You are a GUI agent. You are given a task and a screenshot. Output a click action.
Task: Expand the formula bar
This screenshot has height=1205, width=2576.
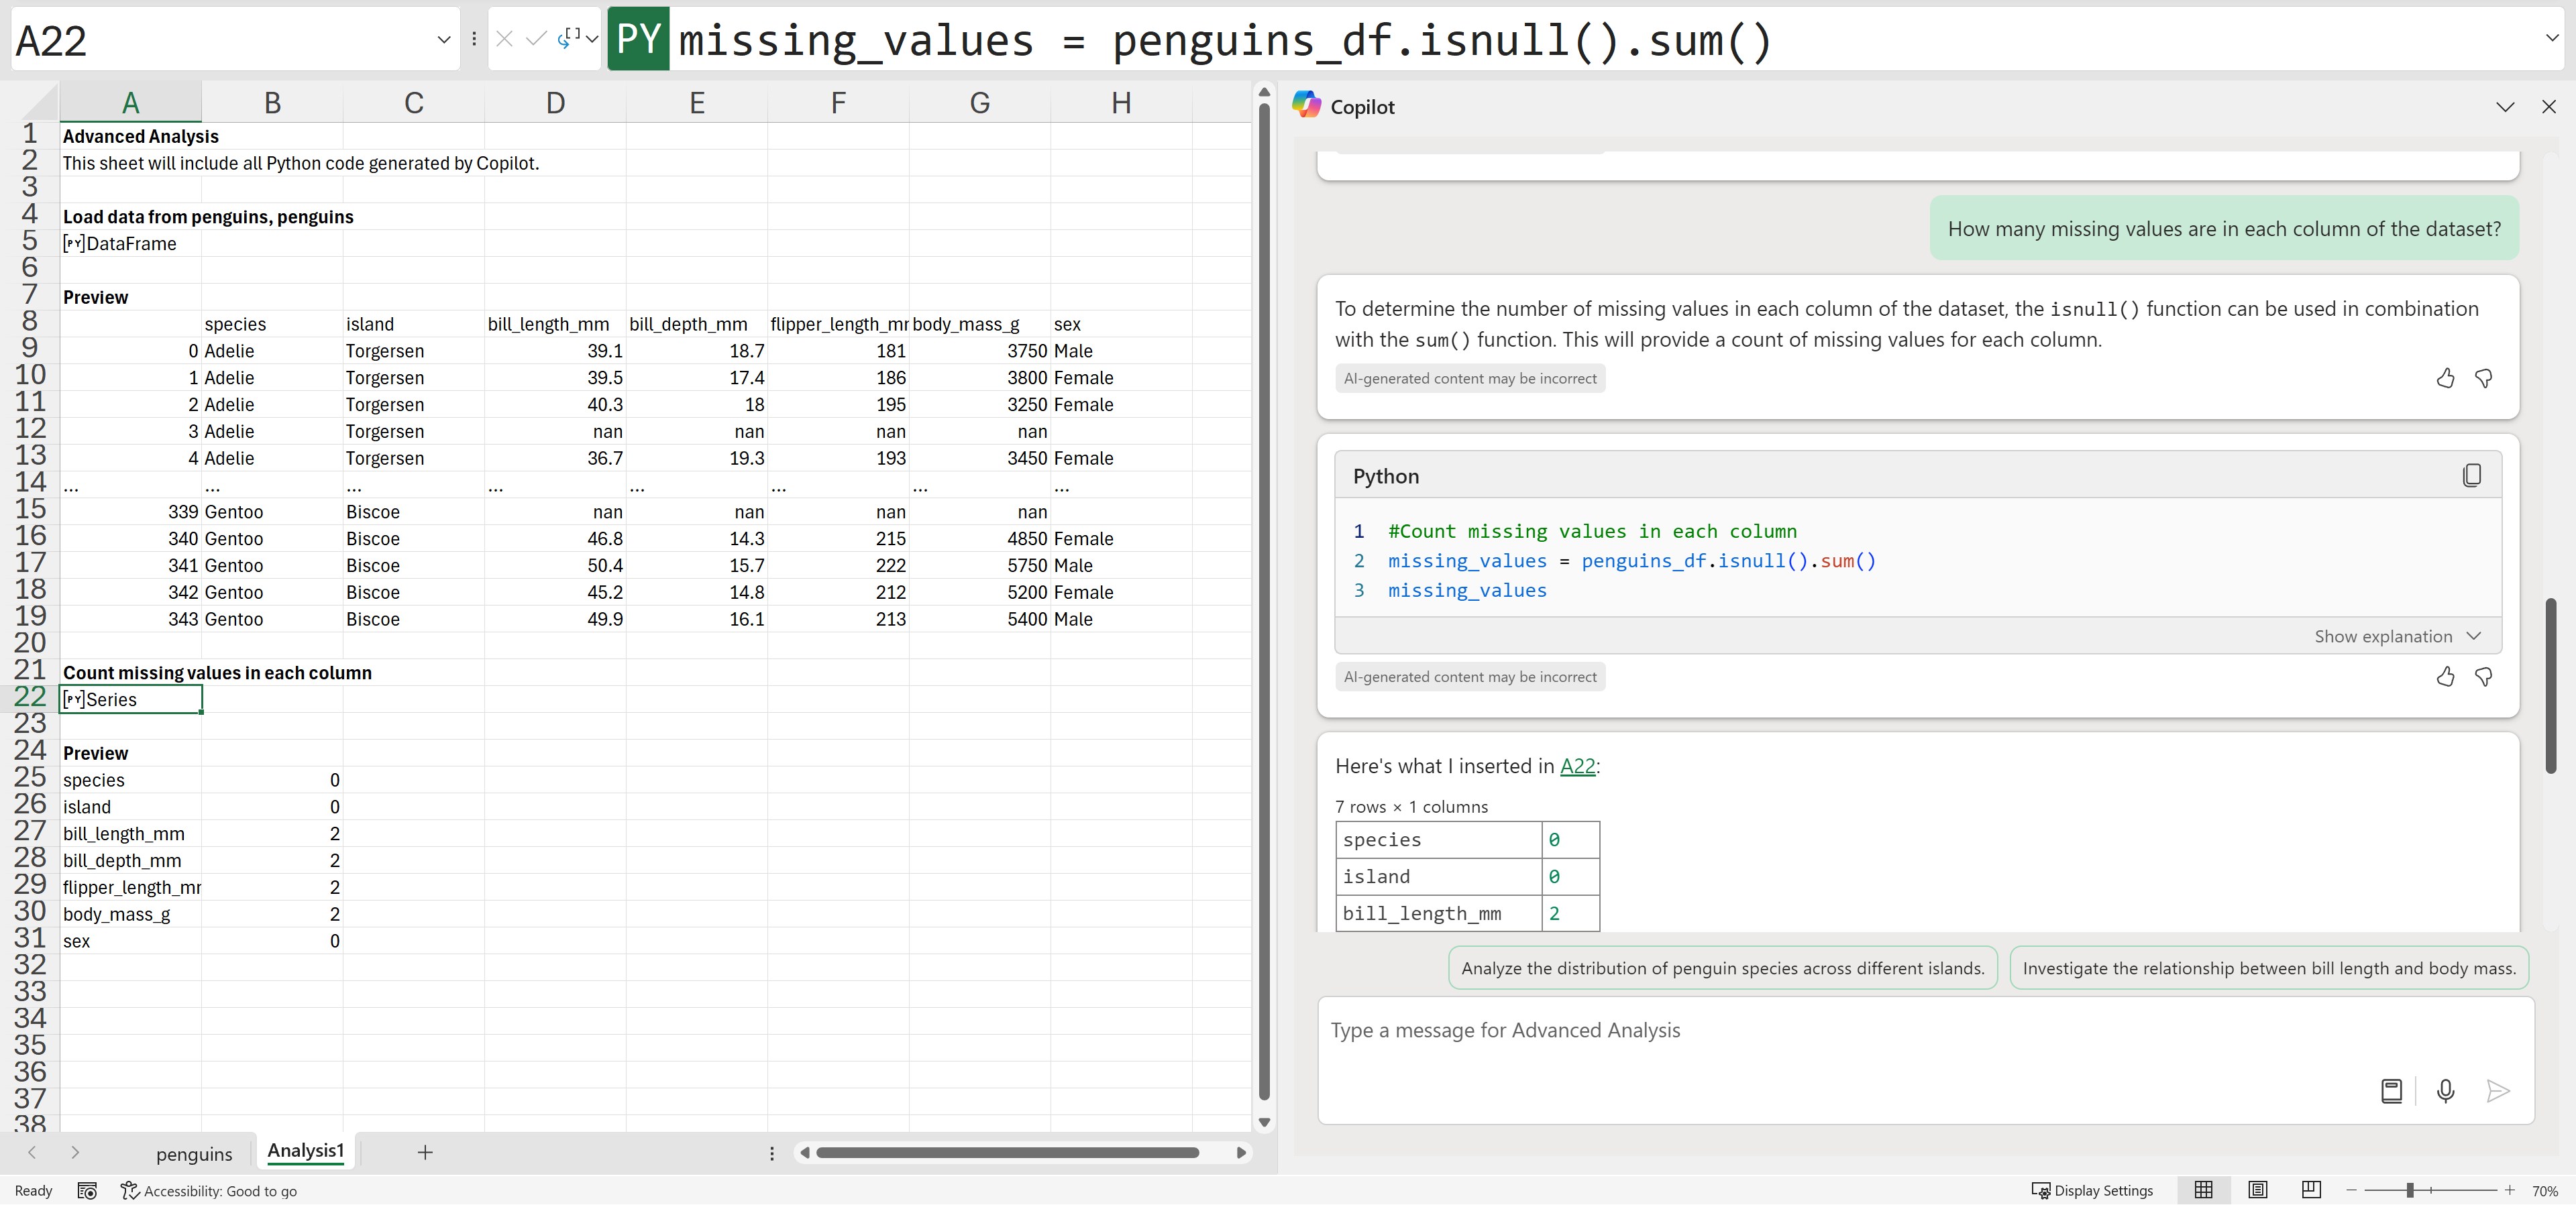click(2552, 38)
